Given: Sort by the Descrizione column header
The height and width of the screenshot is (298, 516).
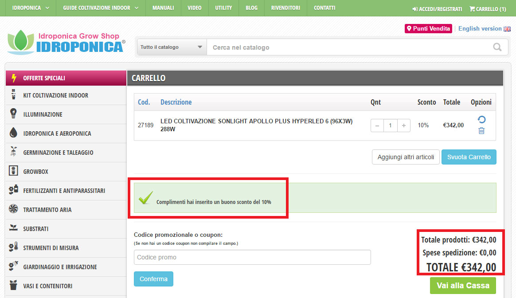Looking at the screenshot, I should click(x=176, y=102).
